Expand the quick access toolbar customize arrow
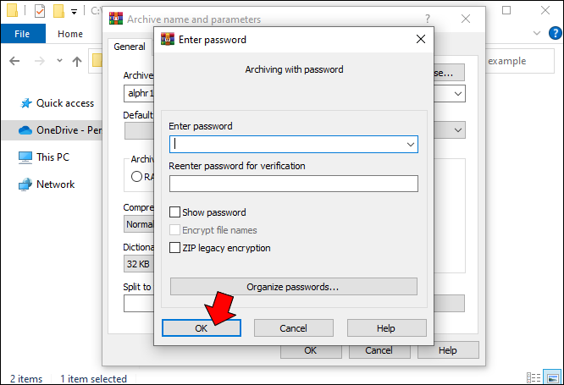The height and width of the screenshot is (385, 564). pyautogui.click(x=74, y=12)
